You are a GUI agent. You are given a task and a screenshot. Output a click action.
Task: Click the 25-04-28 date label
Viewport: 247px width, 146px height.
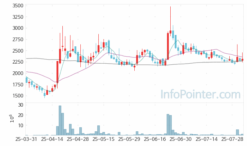(x=78, y=139)
